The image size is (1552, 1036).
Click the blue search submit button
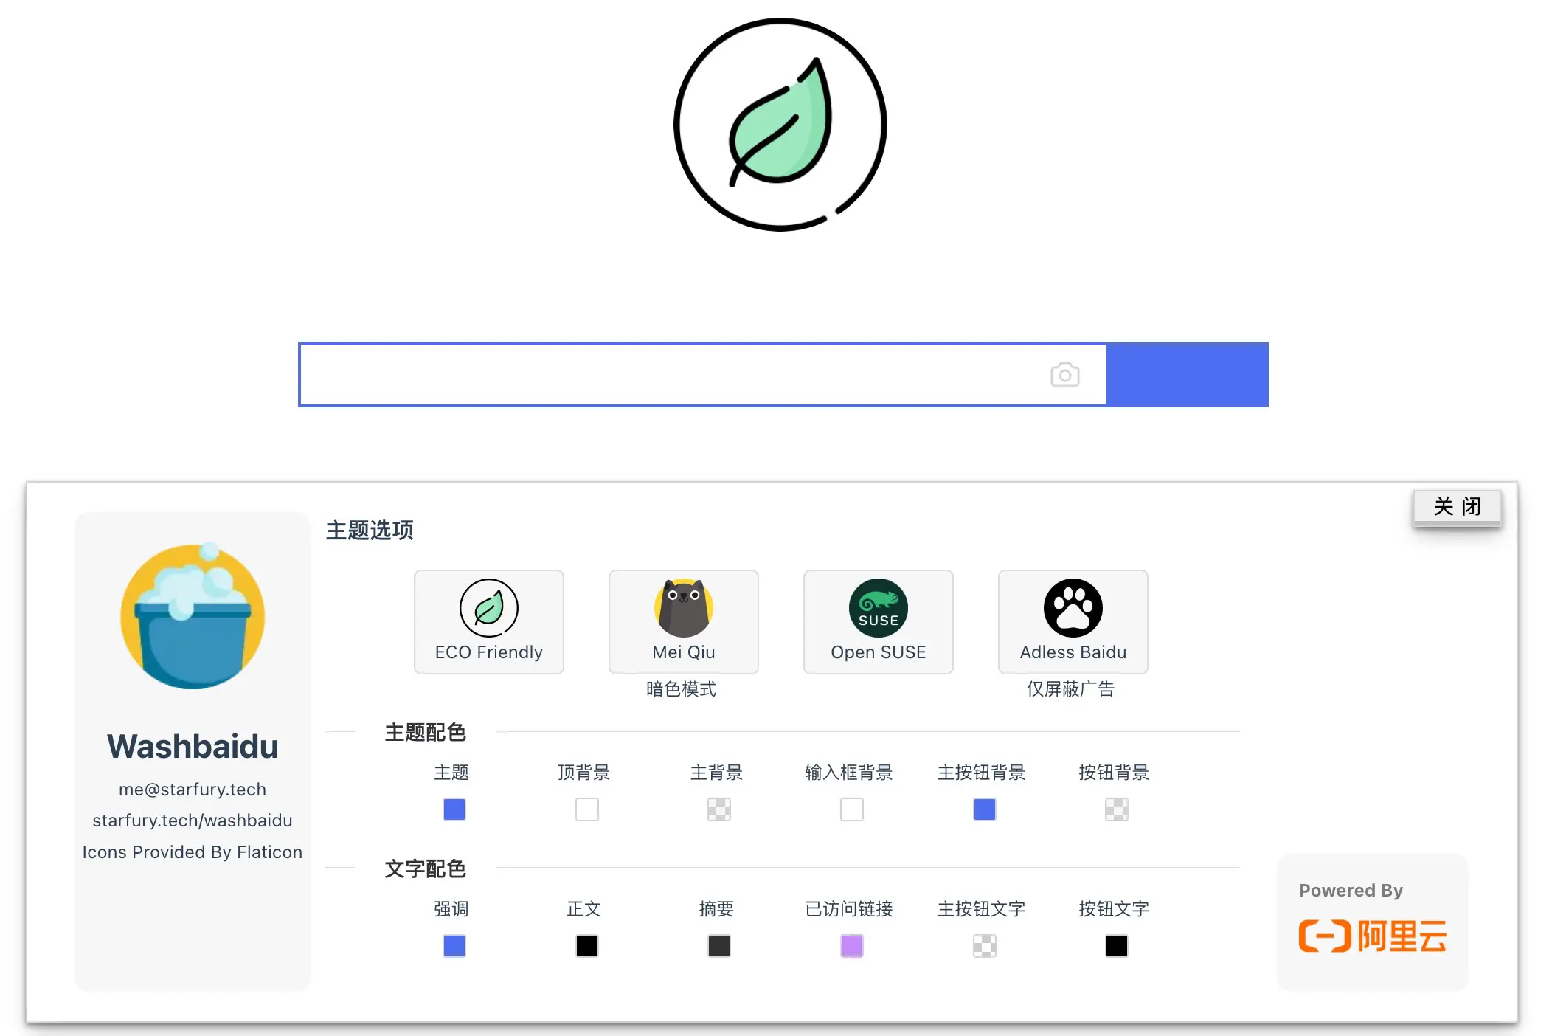pos(1188,375)
